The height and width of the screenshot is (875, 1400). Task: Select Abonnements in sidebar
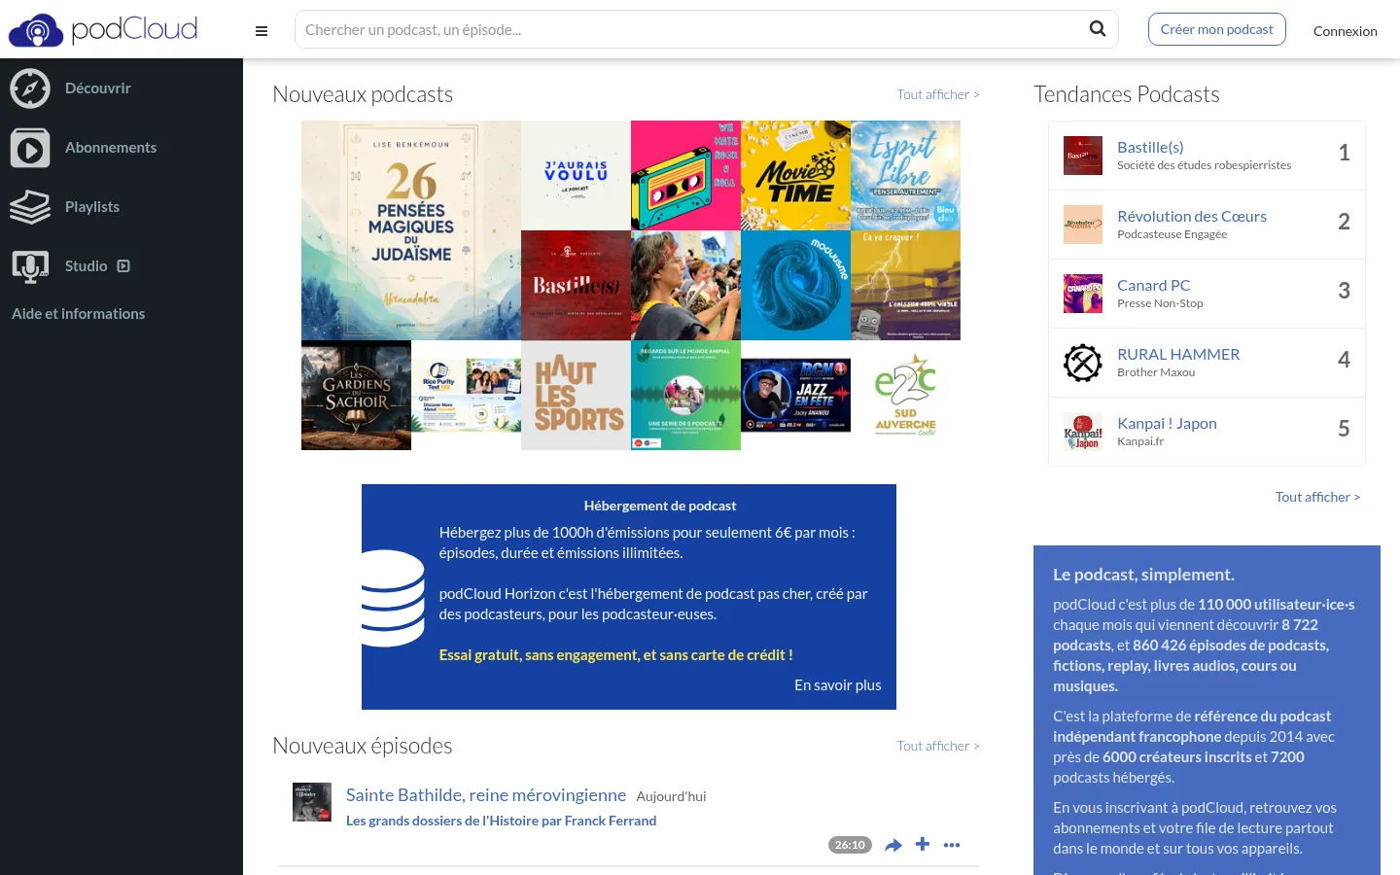[111, 148]
